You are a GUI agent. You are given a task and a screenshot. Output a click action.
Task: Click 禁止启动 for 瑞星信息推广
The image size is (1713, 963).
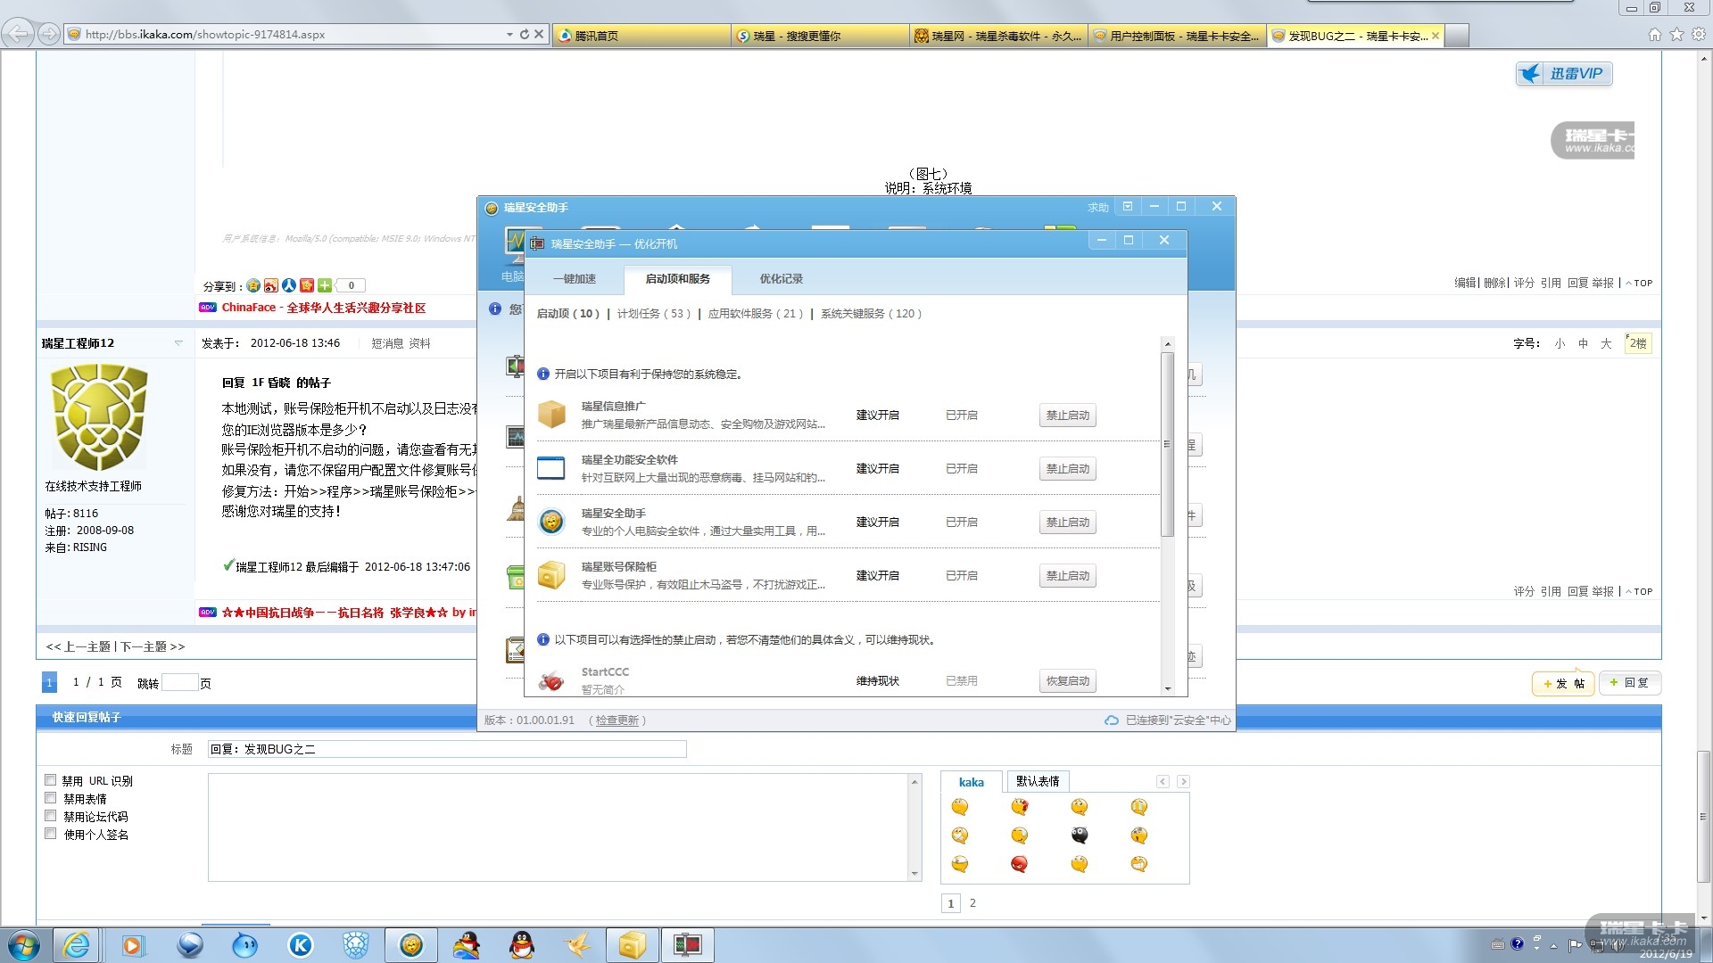coord(1067,416)
